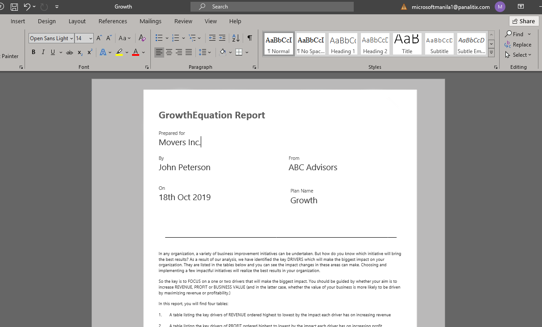
Task: Apply the Subtitle style
Action: pyautogui.click(x=439, y=44)
